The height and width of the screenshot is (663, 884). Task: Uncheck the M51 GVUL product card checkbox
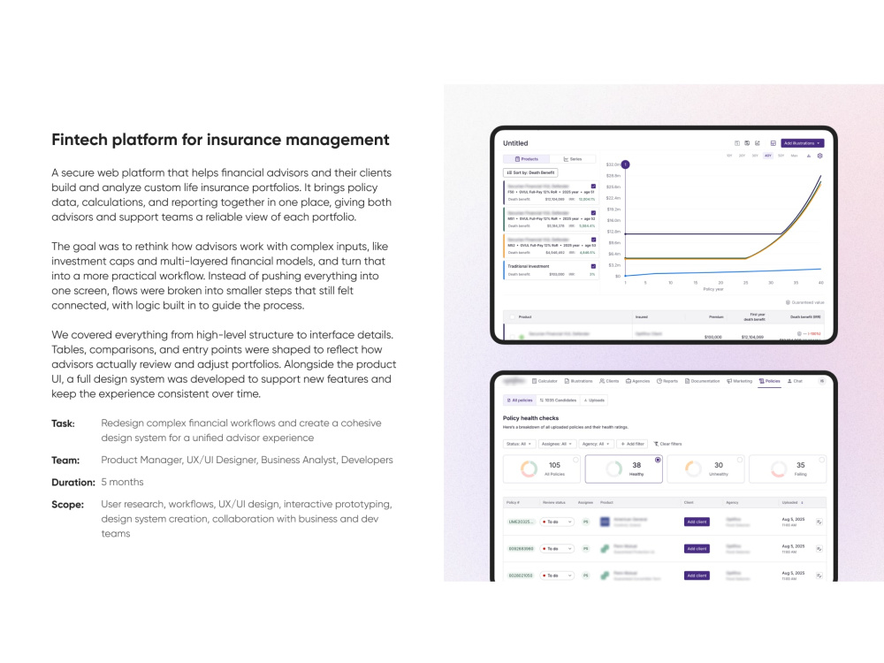(x=593, y=213)
